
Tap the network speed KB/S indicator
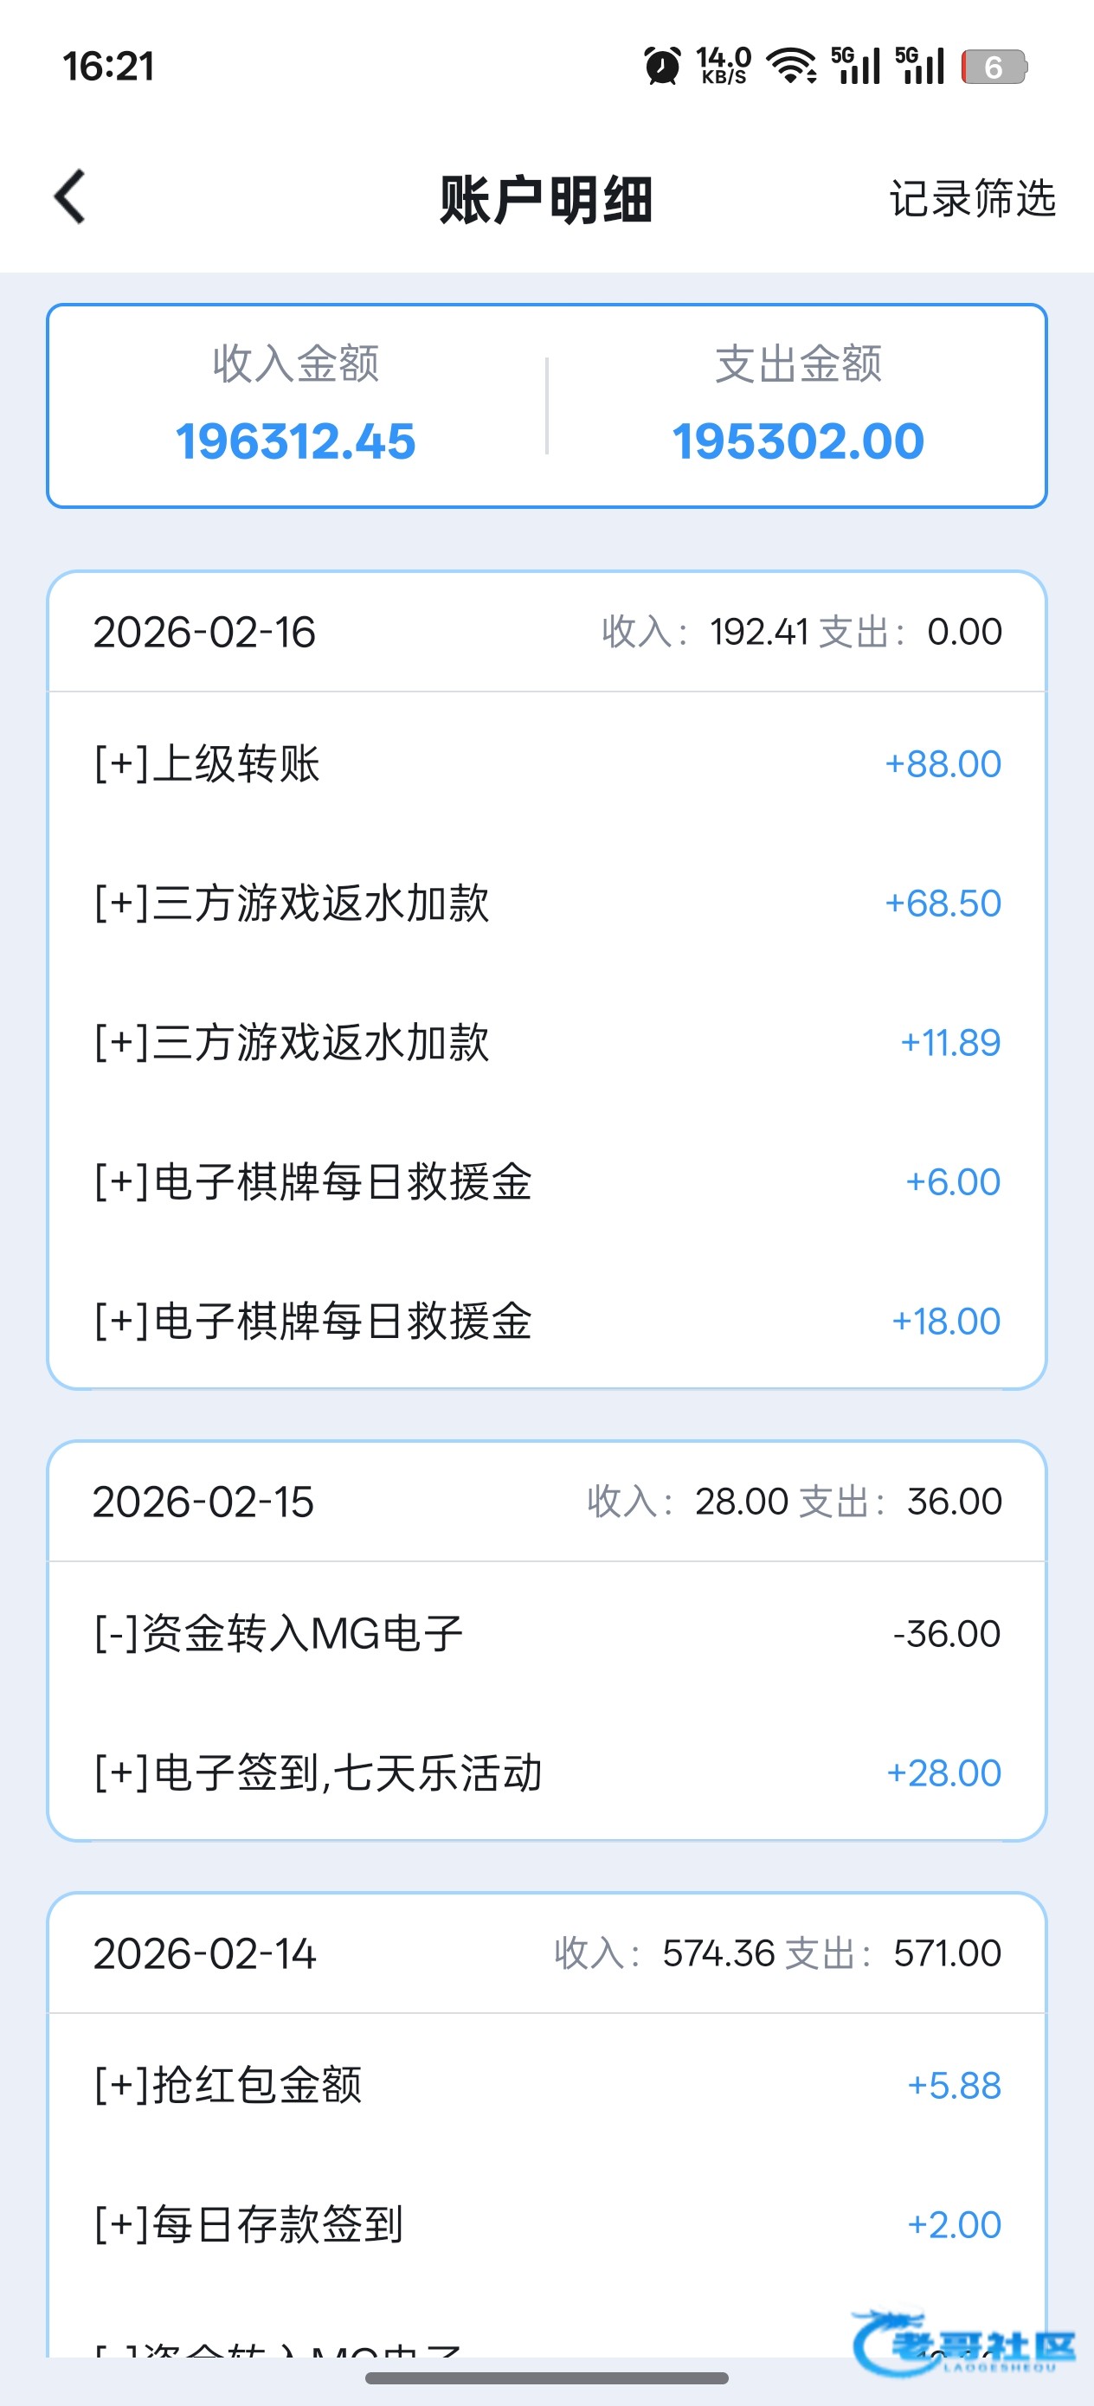click(723, 67)
